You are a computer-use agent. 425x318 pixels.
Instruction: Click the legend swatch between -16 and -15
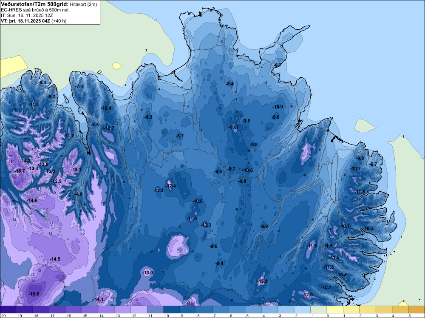(74, 309)
